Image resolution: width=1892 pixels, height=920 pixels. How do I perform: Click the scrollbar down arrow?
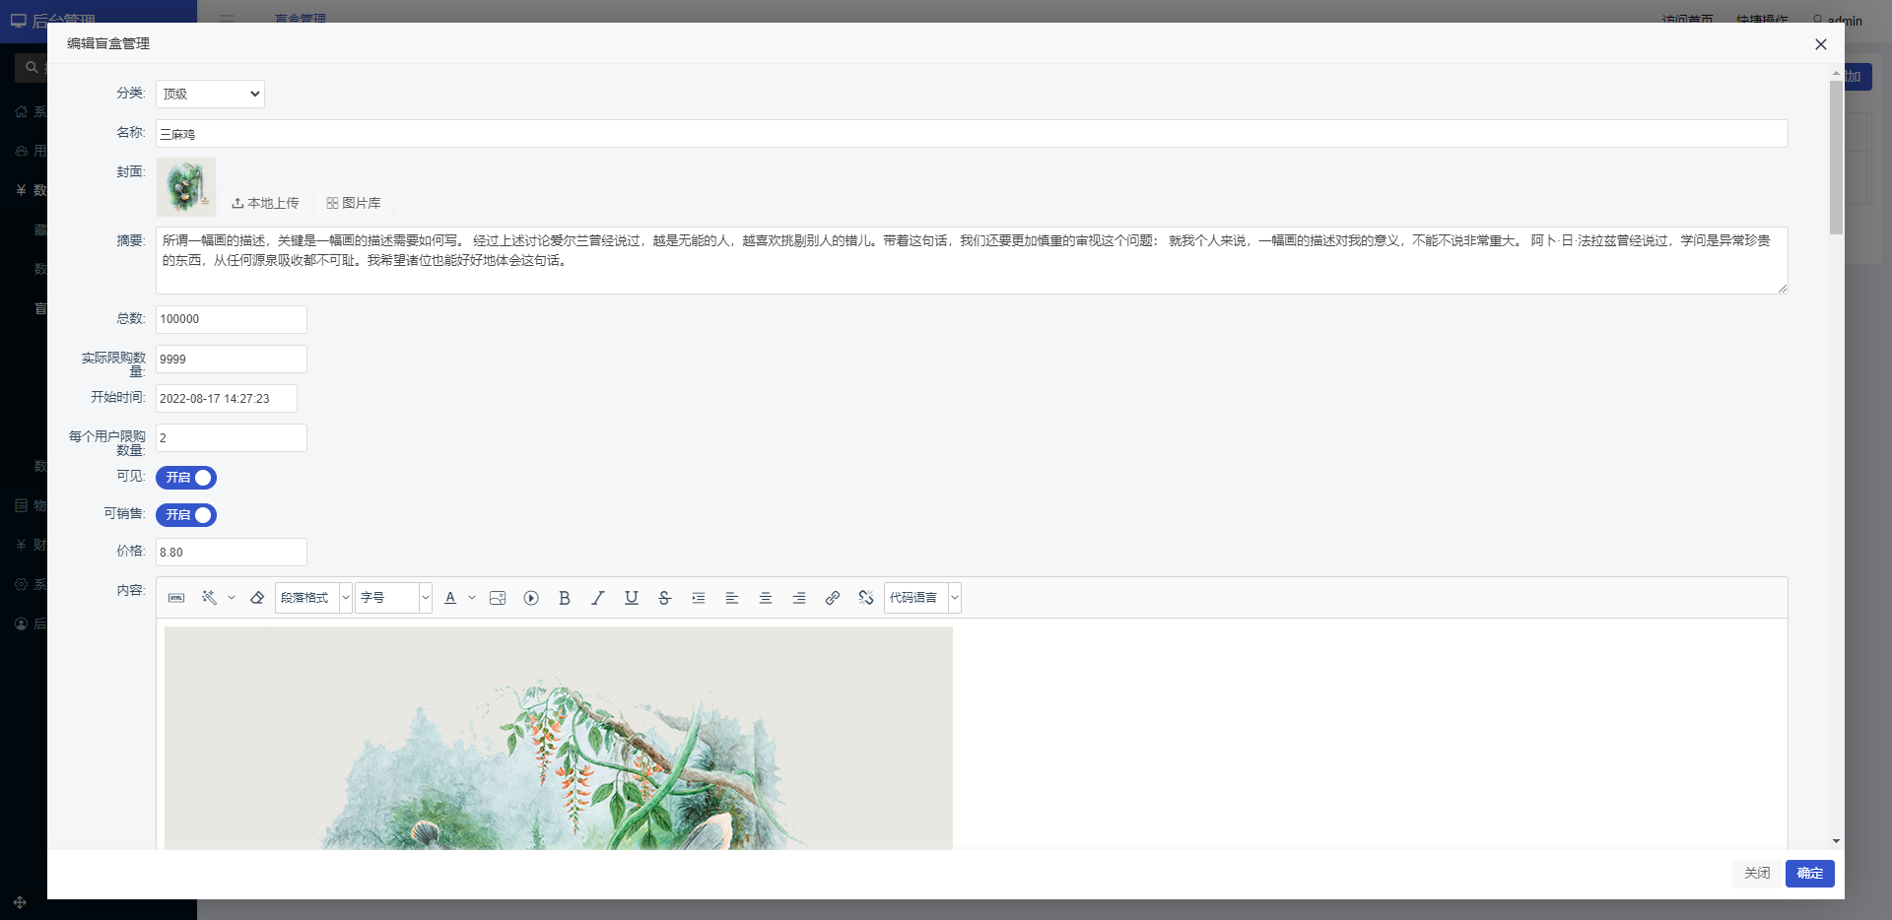1836,841
